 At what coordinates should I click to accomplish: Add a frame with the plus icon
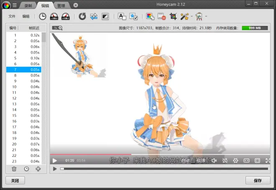pos(38,169)
